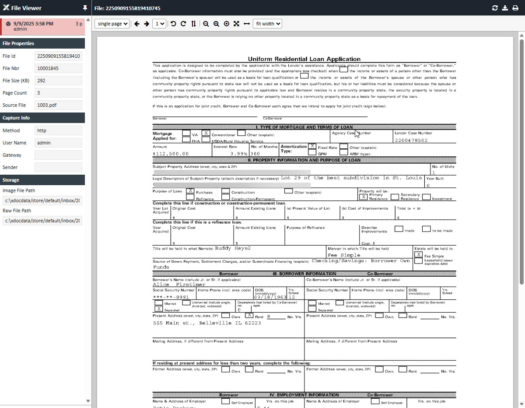The image size is (525, 408).
Task: Open the fit width zoom dropdown
Action: (267, 24)
